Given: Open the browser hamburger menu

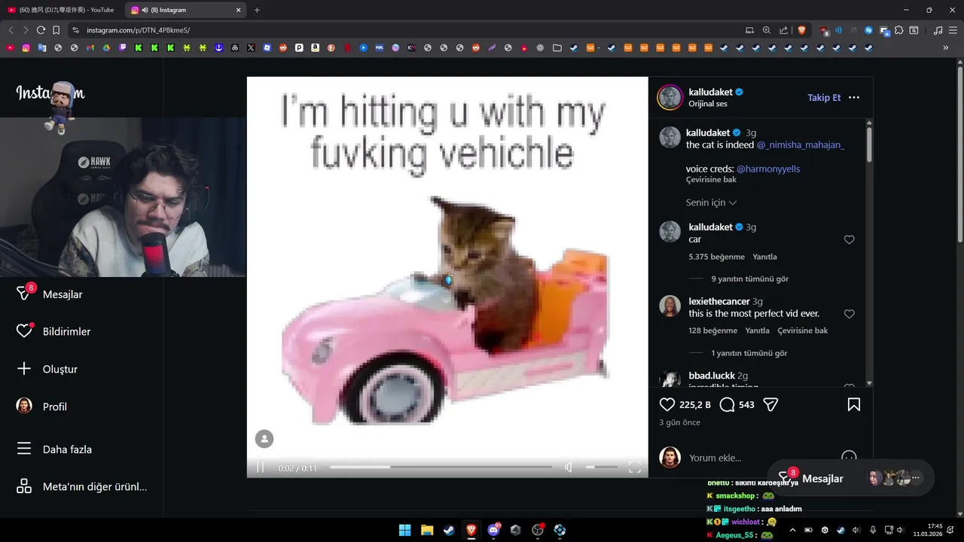Looking at the screenshot, I should pos(953,30).
